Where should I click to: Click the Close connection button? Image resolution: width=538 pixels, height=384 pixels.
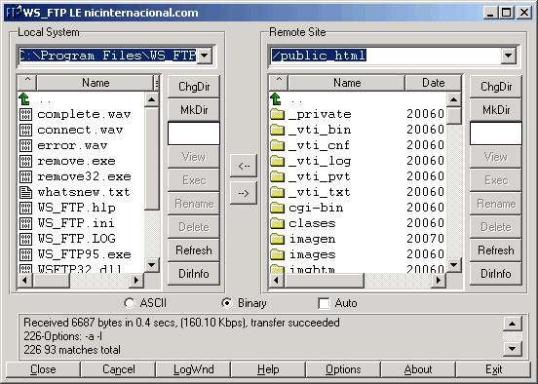(43, 369)
